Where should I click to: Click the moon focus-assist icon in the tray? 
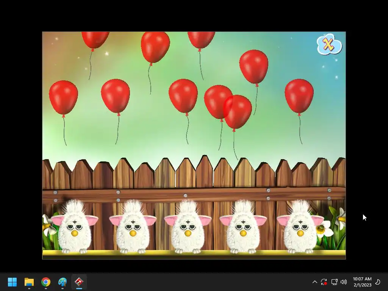(x=378, y=282)
